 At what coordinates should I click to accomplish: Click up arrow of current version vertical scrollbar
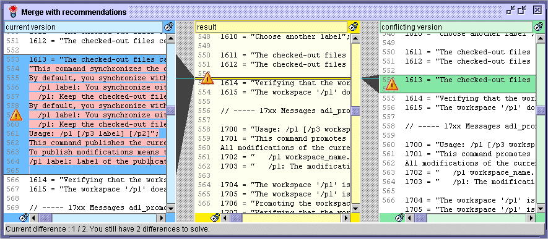(170, 38)
